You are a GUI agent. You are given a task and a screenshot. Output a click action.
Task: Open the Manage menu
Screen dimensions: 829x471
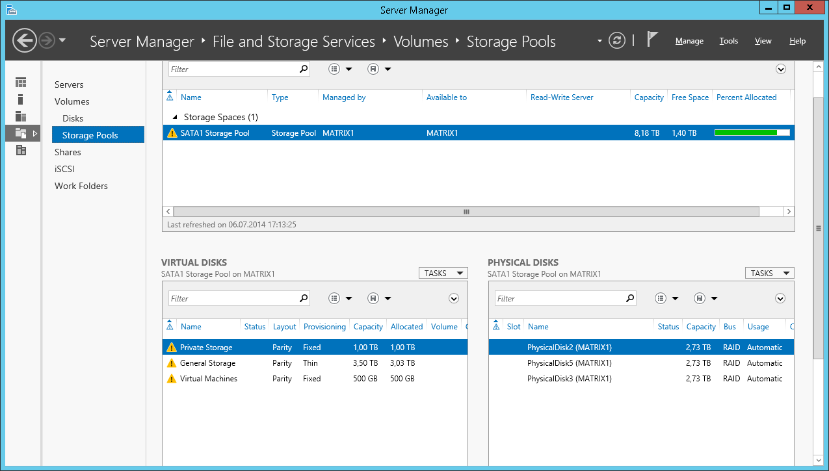click(x=689, y=41)
